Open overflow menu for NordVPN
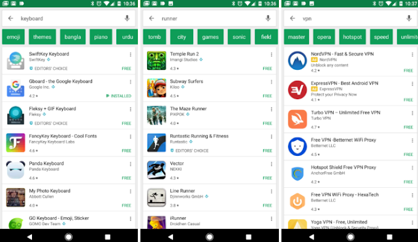The image size is (418, 242). point(412,54)
